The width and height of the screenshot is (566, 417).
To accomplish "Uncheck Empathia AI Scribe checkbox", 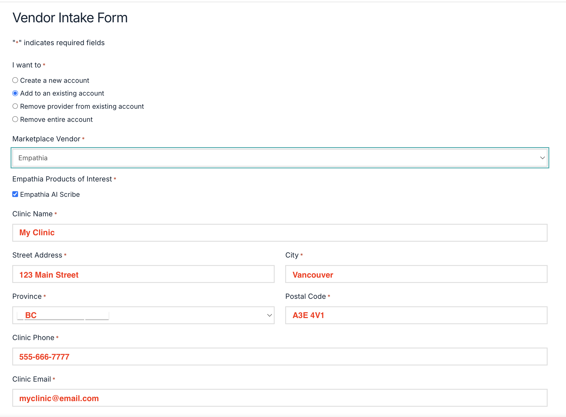I will 15,194.
